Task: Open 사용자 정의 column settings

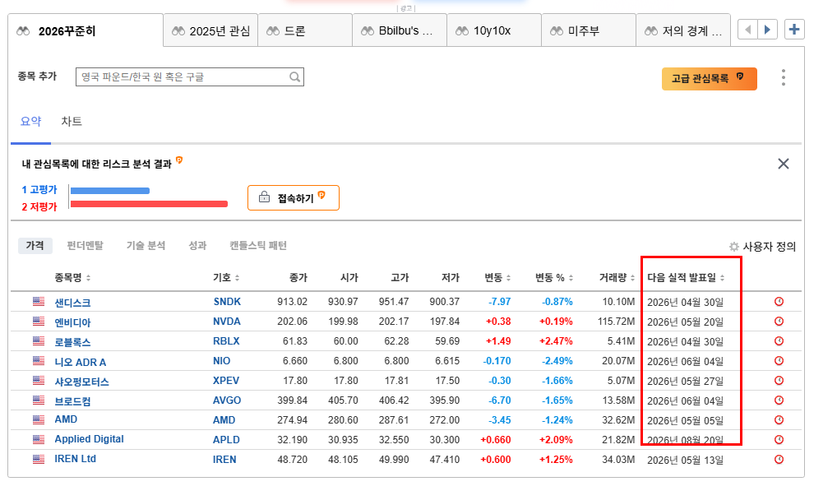Action: pos(762,247)
